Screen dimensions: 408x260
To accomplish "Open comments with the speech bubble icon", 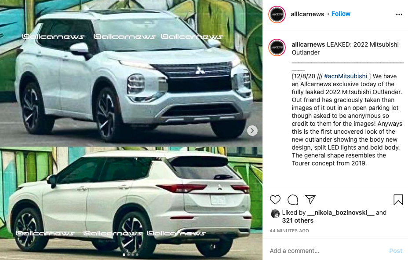I will coord(293,200).
